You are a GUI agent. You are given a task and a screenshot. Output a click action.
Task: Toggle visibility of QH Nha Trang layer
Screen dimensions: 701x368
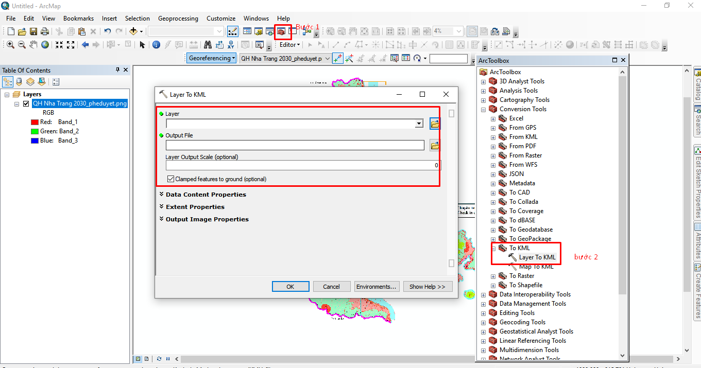26,103
